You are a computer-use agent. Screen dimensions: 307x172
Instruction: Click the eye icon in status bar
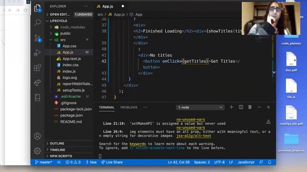coord(59,162)
